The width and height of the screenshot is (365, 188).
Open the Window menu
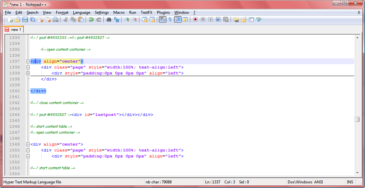click(x=182, y=13)
